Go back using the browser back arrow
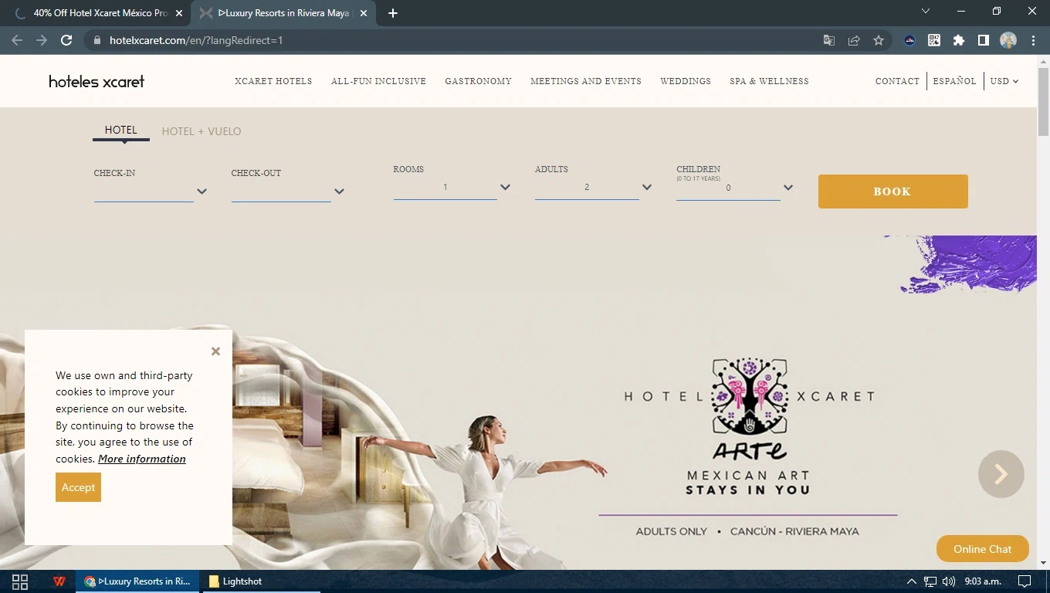 tap(17, 40)
